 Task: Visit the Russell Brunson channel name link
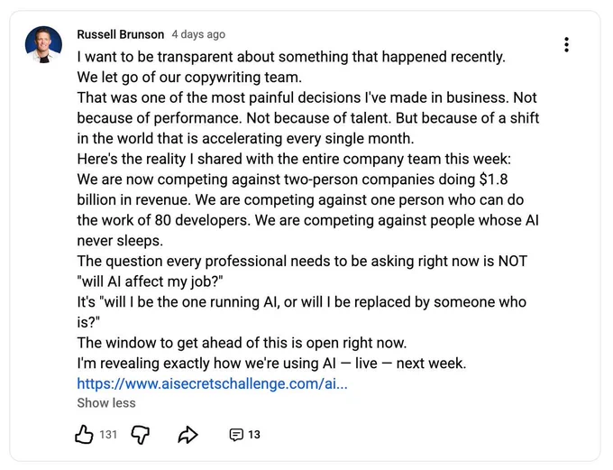tap(121, 34)
